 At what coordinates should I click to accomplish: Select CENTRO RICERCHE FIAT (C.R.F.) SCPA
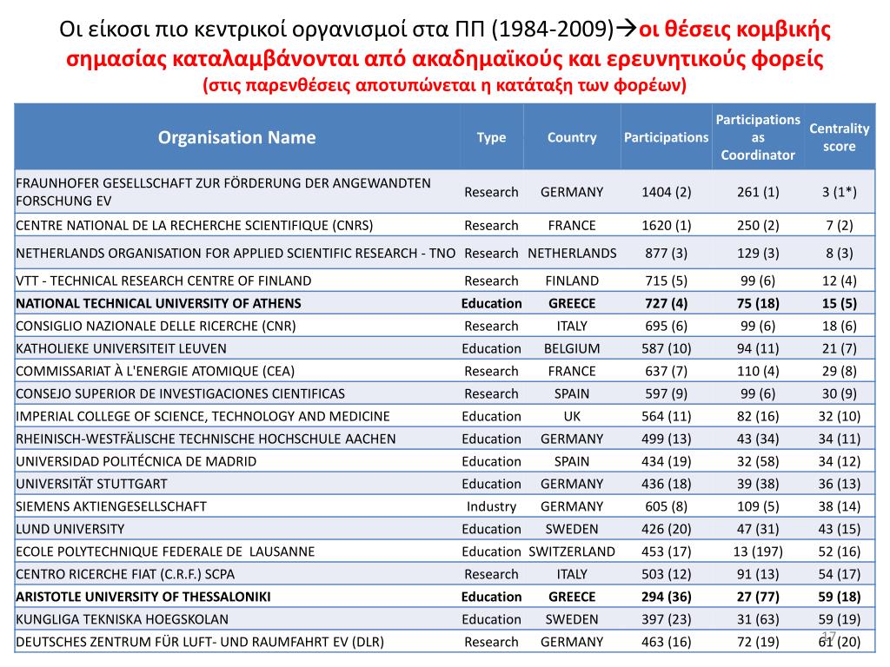(x=125, y=575)
